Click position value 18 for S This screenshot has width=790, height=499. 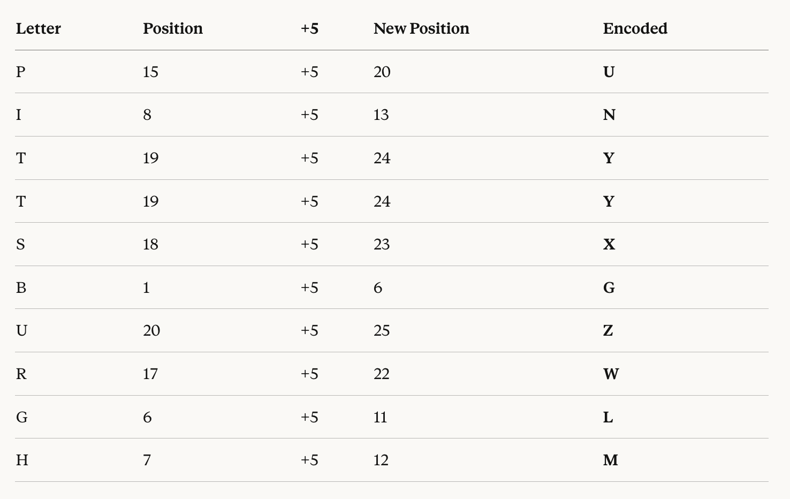(x=150, y=244)
